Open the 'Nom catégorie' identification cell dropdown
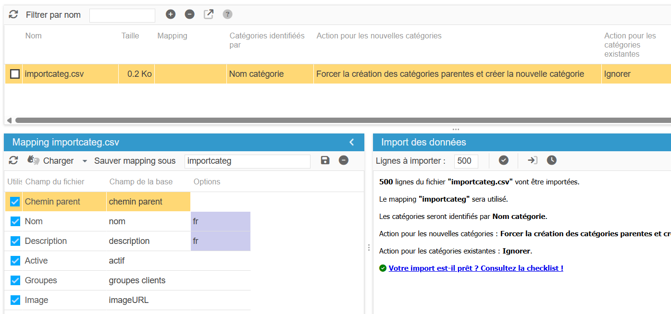The height and width of the screenshot is (314, 671). pyautogui.click(x=269, y=74)
